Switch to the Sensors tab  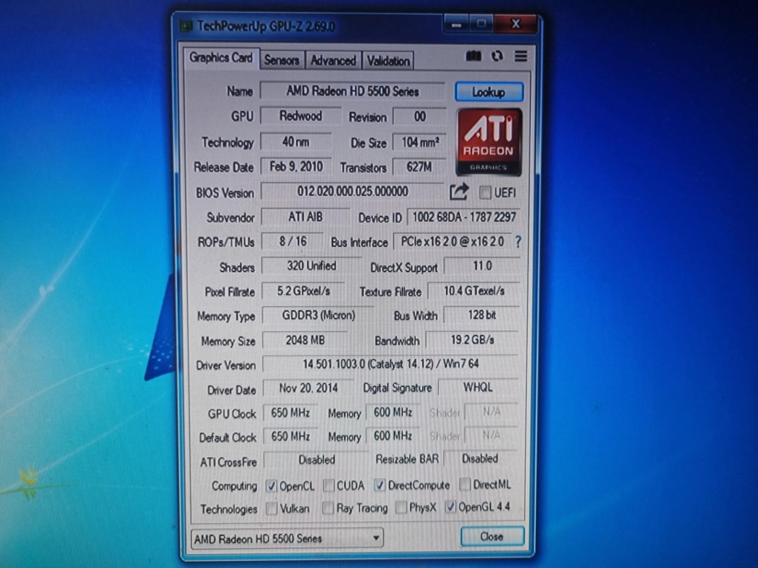282,61
